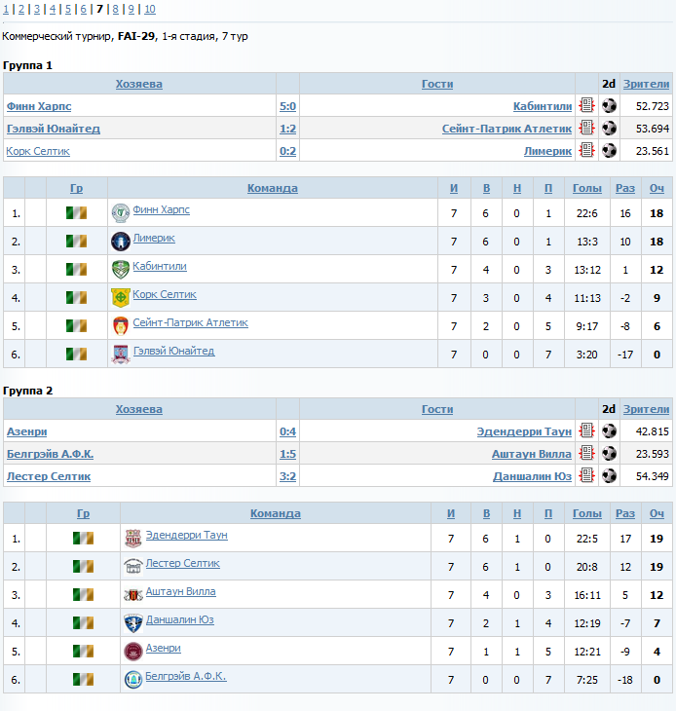676x711 pixels.
Task: Sort Group 1 matches by Зрители
Action: (x=646, y=84)
